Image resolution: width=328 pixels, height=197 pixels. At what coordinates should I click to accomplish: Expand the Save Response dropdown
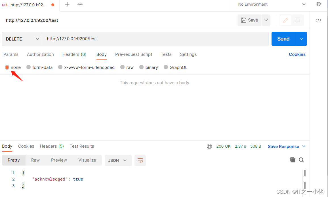(287, 147)
